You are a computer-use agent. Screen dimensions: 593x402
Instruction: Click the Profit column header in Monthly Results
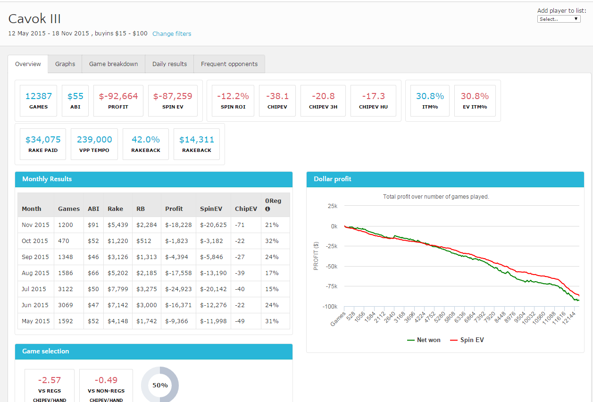coord(174,209)
